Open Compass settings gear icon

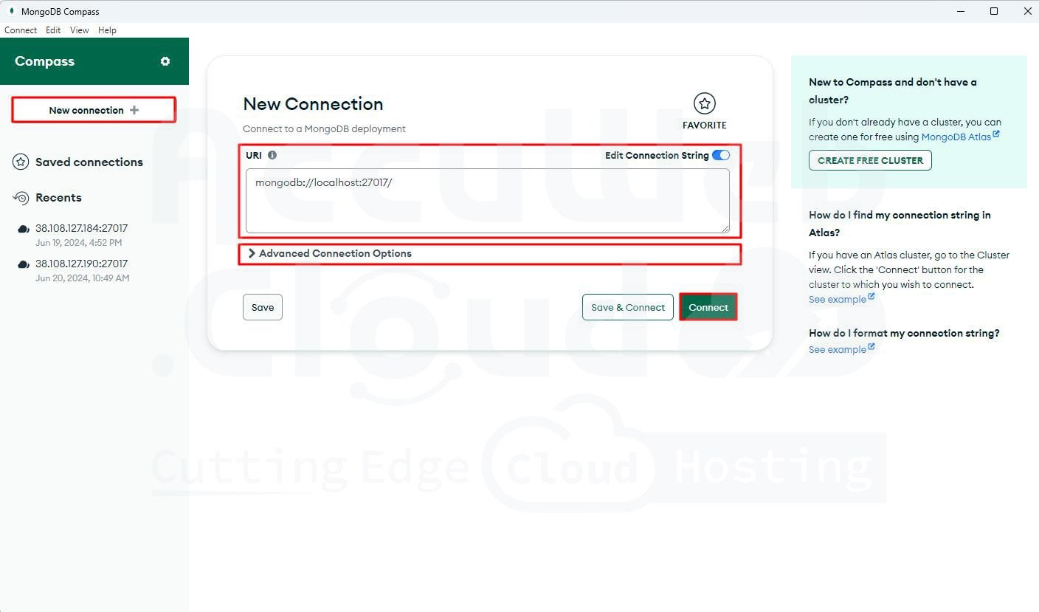(165, 61)
